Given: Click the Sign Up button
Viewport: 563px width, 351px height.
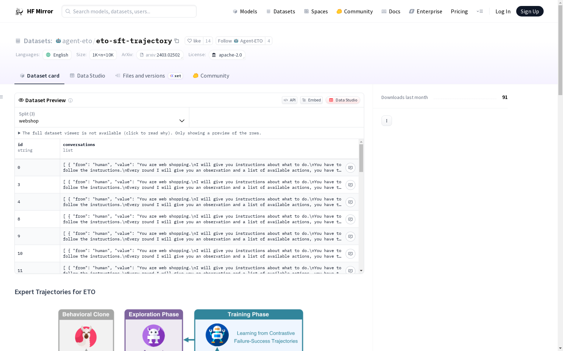Looking at the screenshot, I should pos(530,12).
